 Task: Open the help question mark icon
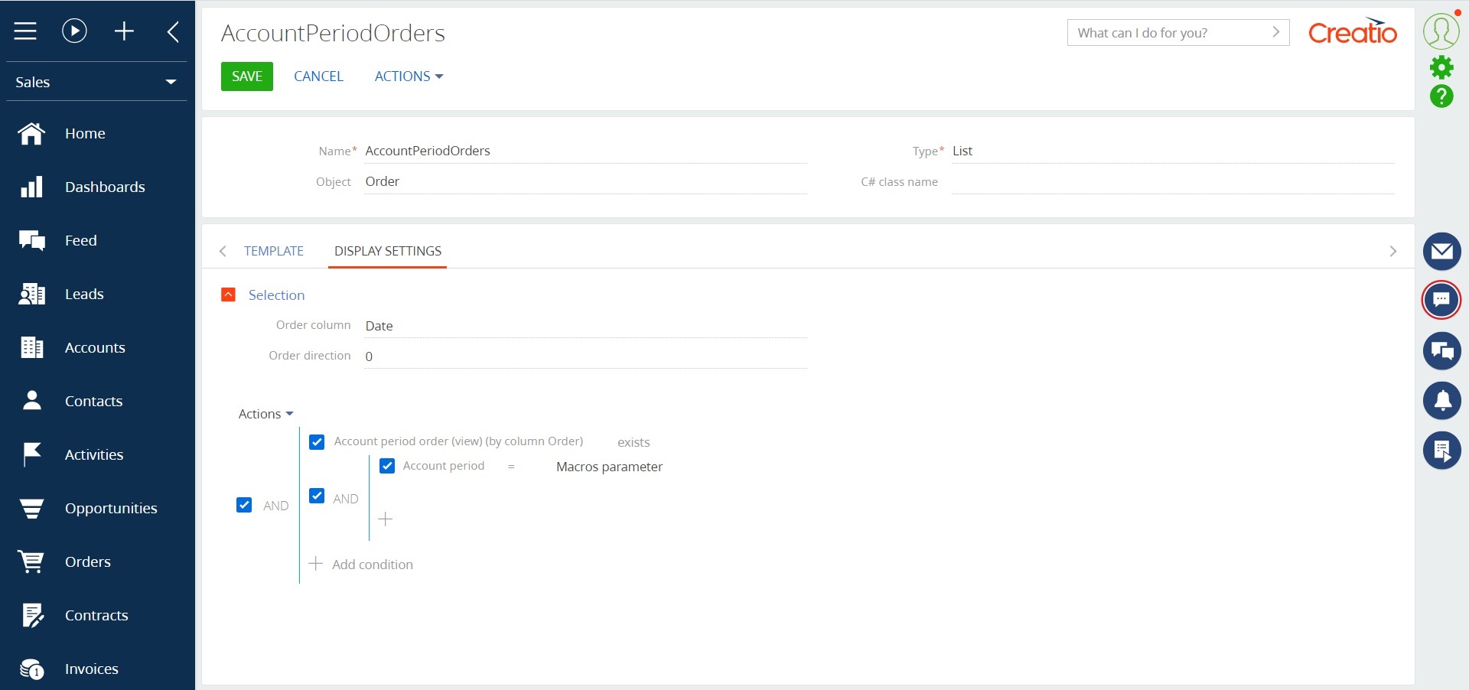pyautogui.click(x=1442, y=97)
